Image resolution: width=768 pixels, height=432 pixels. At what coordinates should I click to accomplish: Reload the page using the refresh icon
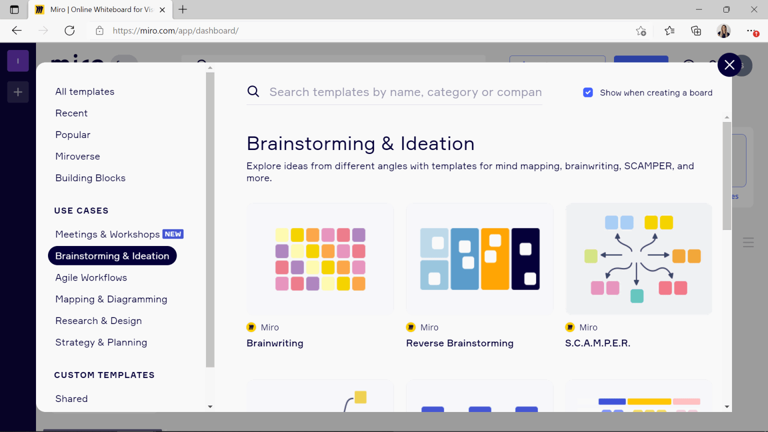click(69, 30)
